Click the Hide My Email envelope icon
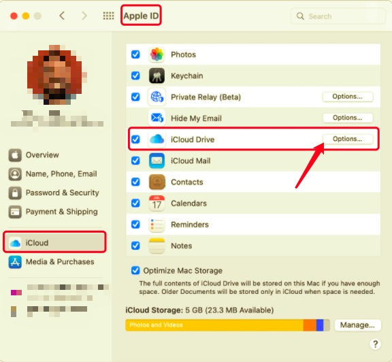This screenshot has width=392, height=362. pyautogui.click(x=157, y=118)
